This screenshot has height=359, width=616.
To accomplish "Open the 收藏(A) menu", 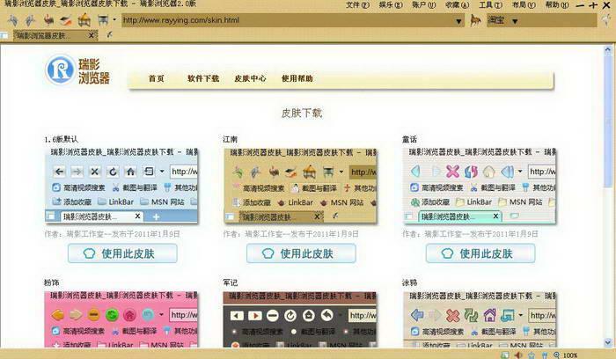I will pyautogui.click(x=457, y=5).
